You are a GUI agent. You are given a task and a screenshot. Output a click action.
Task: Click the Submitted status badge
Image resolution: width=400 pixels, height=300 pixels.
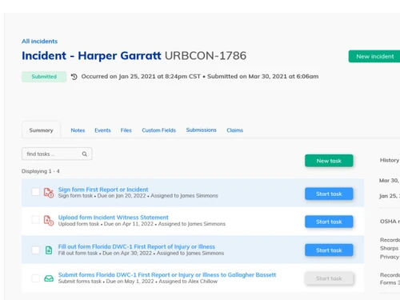click(44, 77)
